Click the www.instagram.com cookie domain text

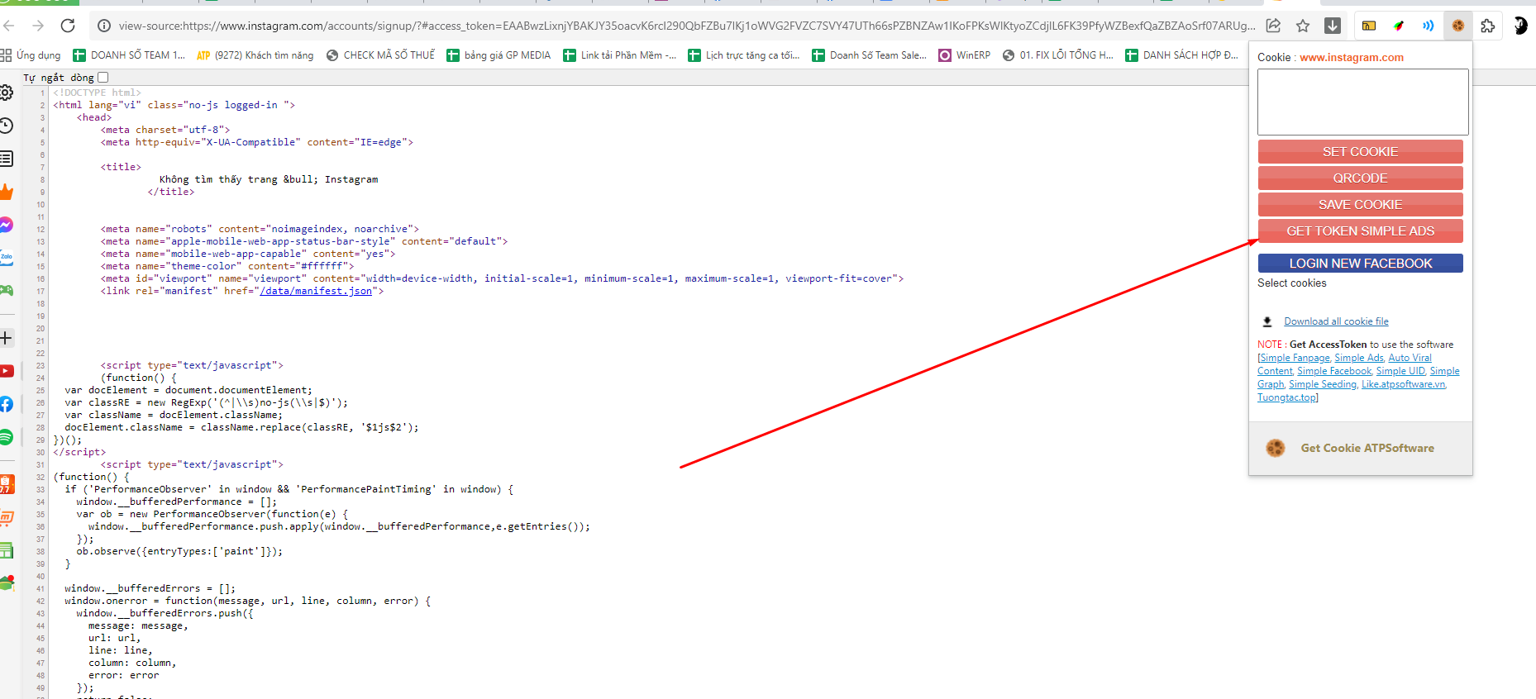[x=1352, y=58]
